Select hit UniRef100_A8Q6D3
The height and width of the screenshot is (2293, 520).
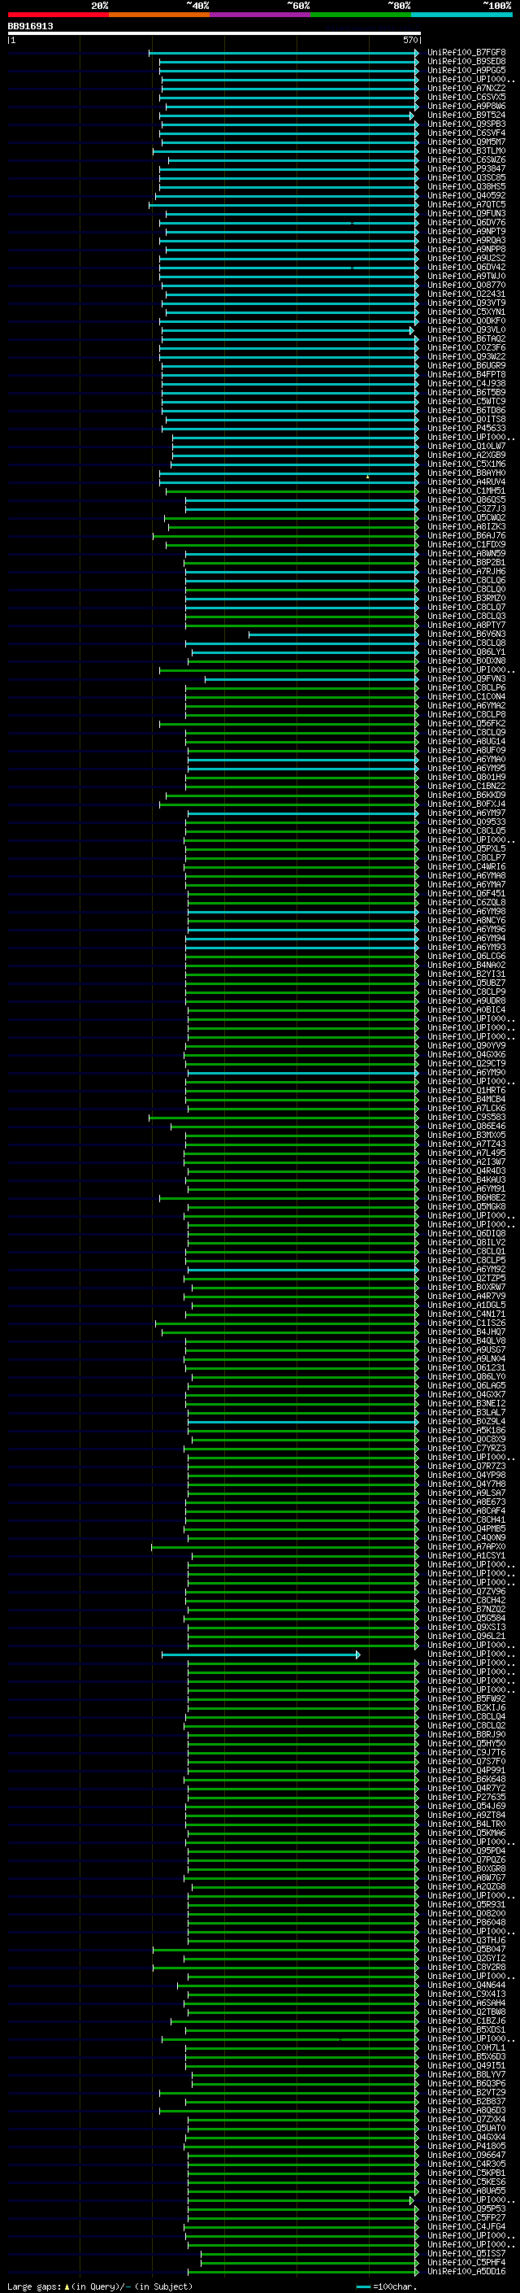tap(466, 2111)
